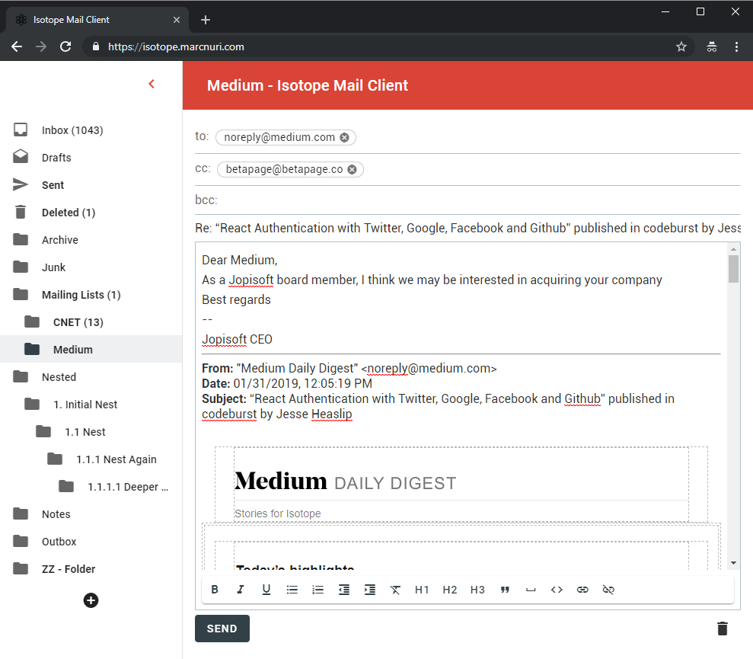Apply H3 heading style
Screen dimensions: 753x659
477,590
